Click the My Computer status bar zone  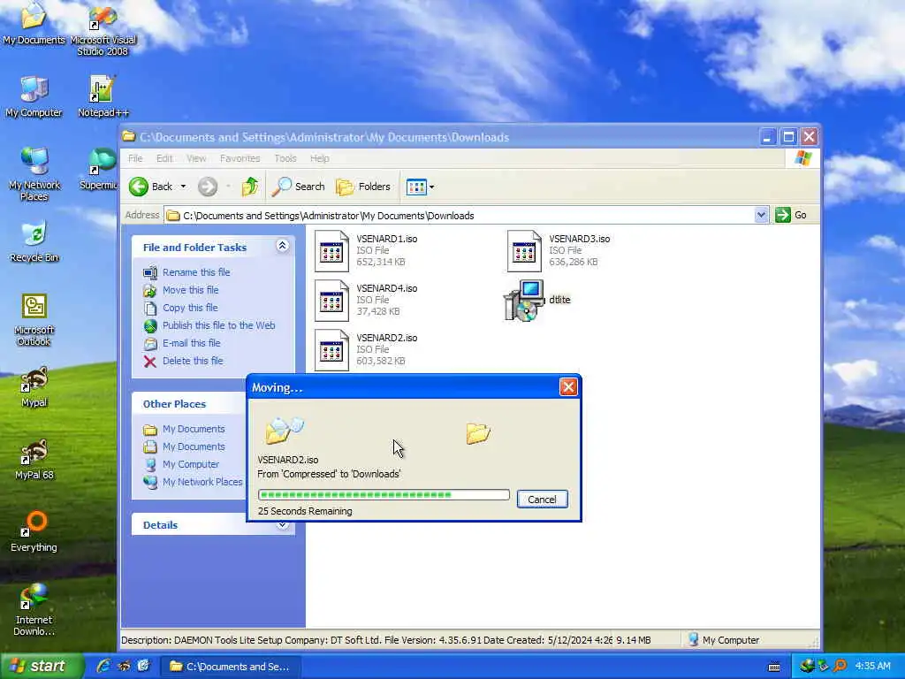tap(724, 640)
